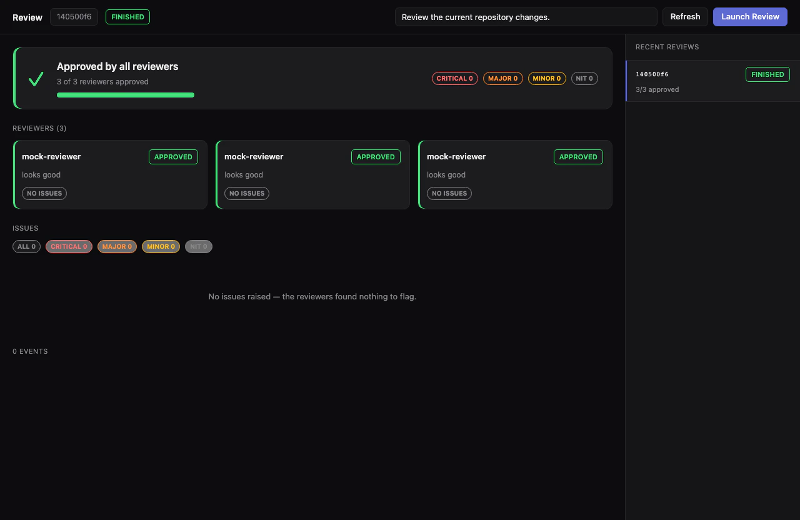800x520 pixels.
Task: Click 'Approved by all reviewers' heading
Action: pos(117,66)
